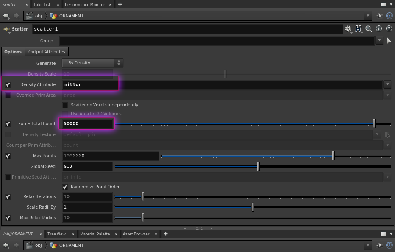Toggle the Max Relax Radius checkbox
This screenshot has height=252, width=395.
pos(8,218)
